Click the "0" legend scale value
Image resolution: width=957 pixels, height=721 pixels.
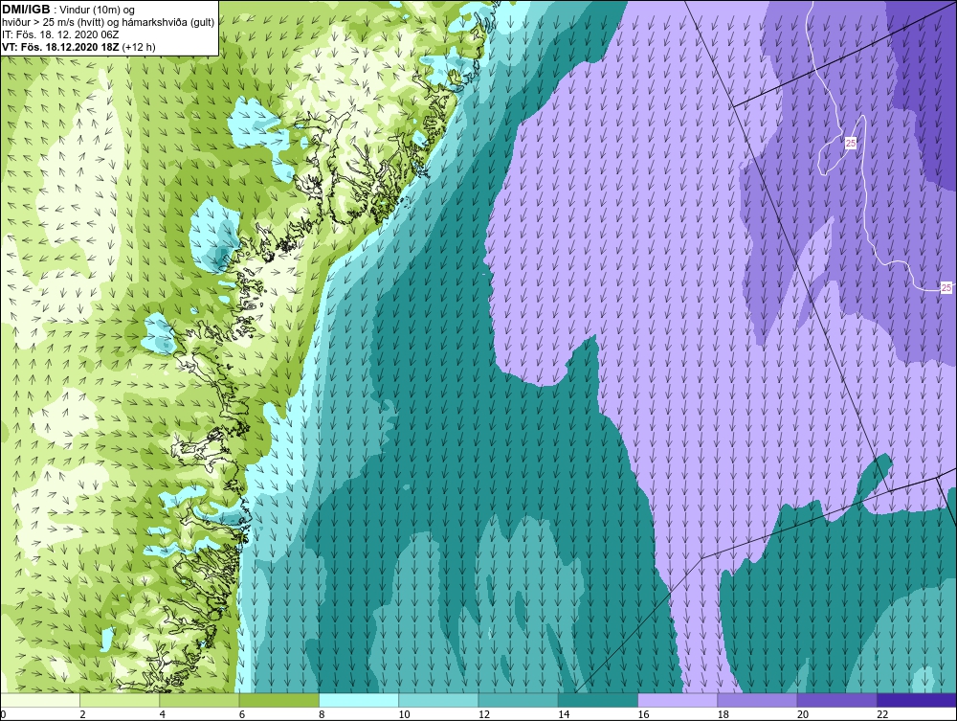(3, 714)
